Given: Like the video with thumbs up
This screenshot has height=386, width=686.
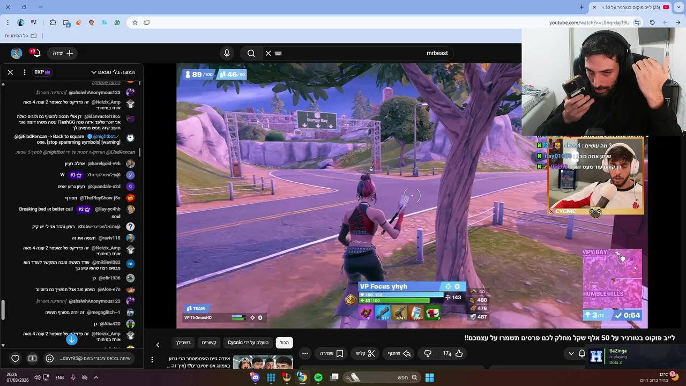Looking at the screenshot, I should [x=453, y=353].
